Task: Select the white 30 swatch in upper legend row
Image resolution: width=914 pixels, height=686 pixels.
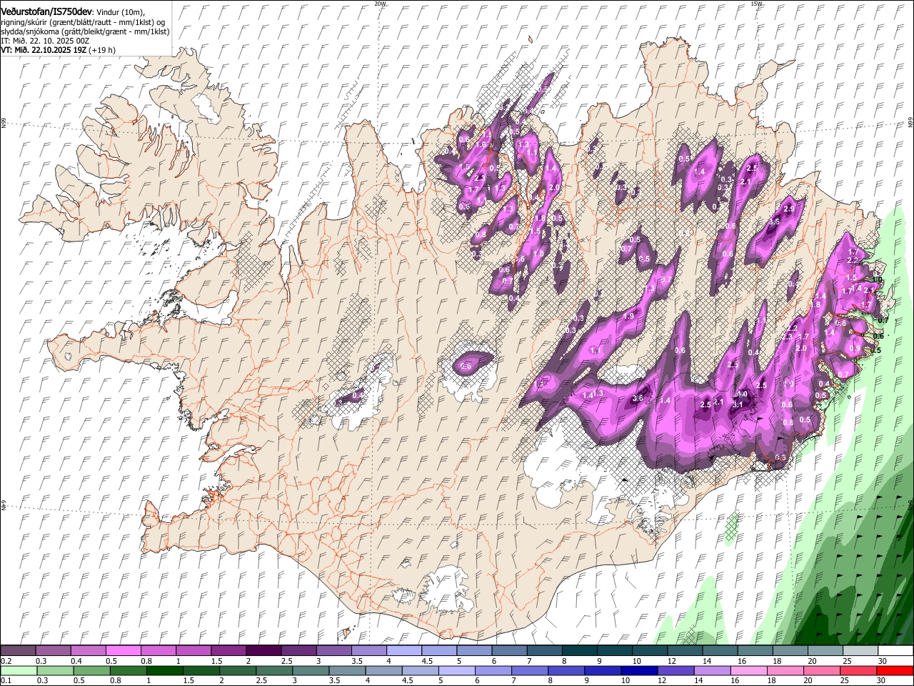Action: [x=895, y=651]
